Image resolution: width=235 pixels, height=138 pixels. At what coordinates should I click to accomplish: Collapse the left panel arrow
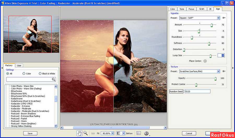(2, 68)
